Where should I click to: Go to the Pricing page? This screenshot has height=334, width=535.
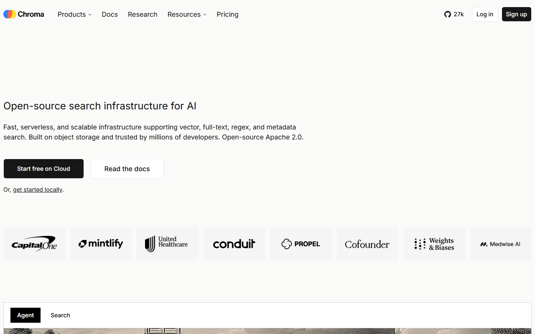click(227, 14)
